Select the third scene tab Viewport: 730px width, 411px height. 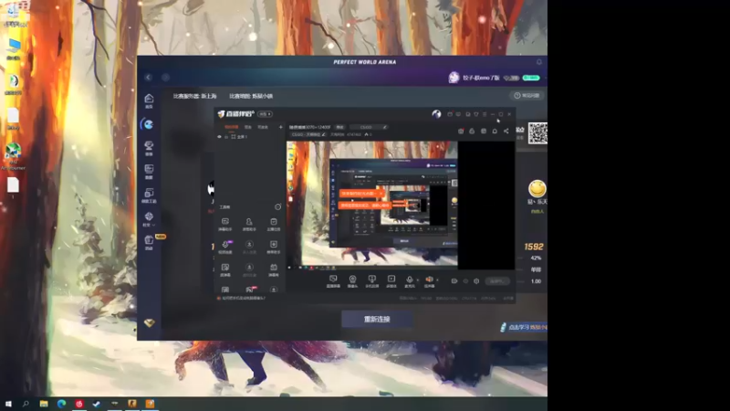(263, 127)
